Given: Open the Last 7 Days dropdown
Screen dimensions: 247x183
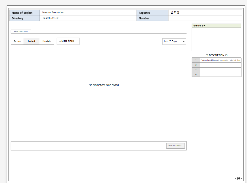Looking at the screenshot, I should tap(174, 41).
